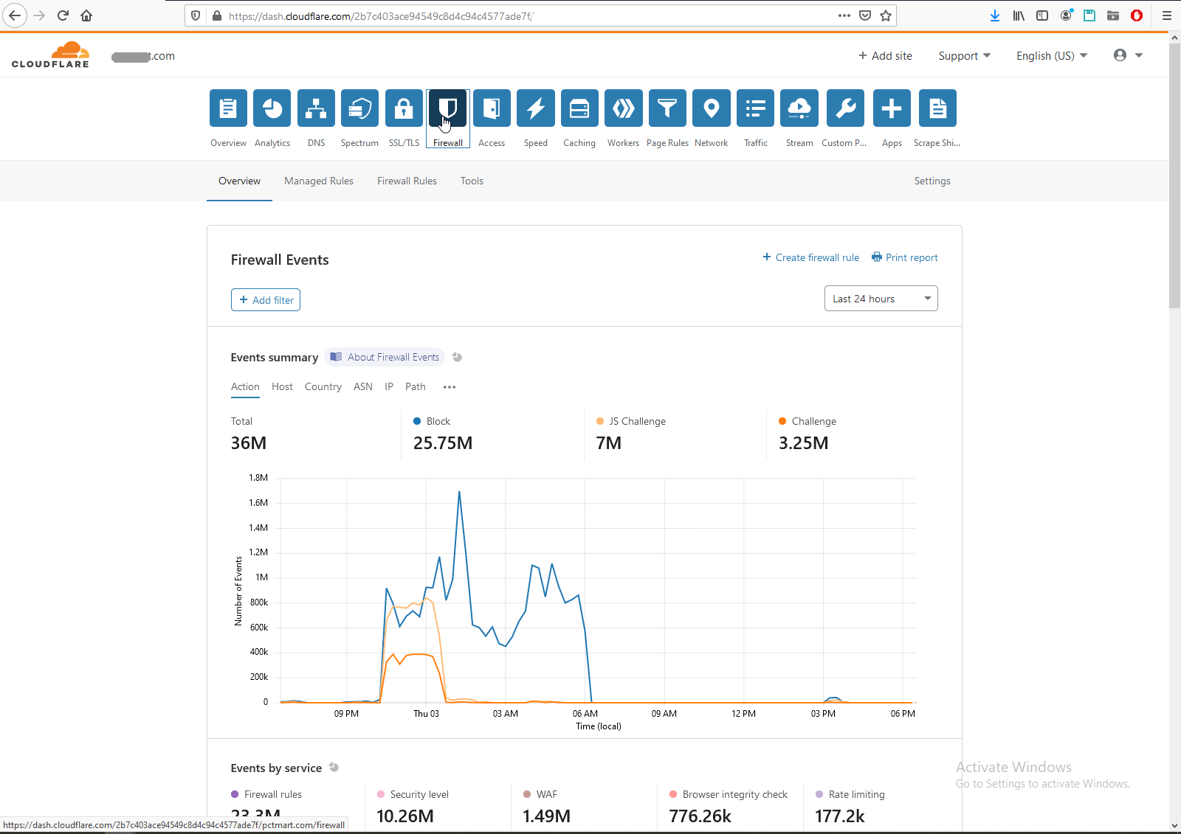Open the Page Rules funnel icon

tap(667, 108)
